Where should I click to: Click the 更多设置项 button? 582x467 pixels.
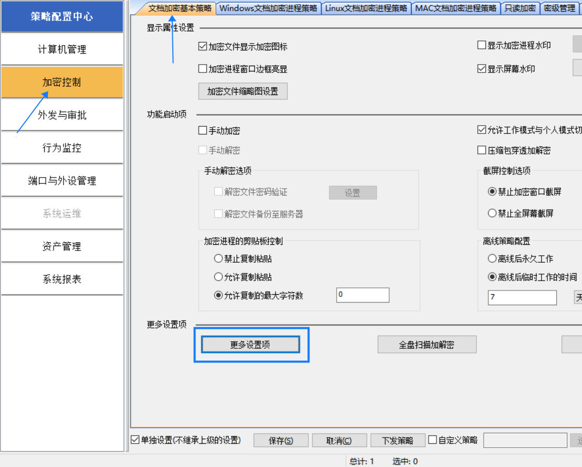[x=250, y=345]
